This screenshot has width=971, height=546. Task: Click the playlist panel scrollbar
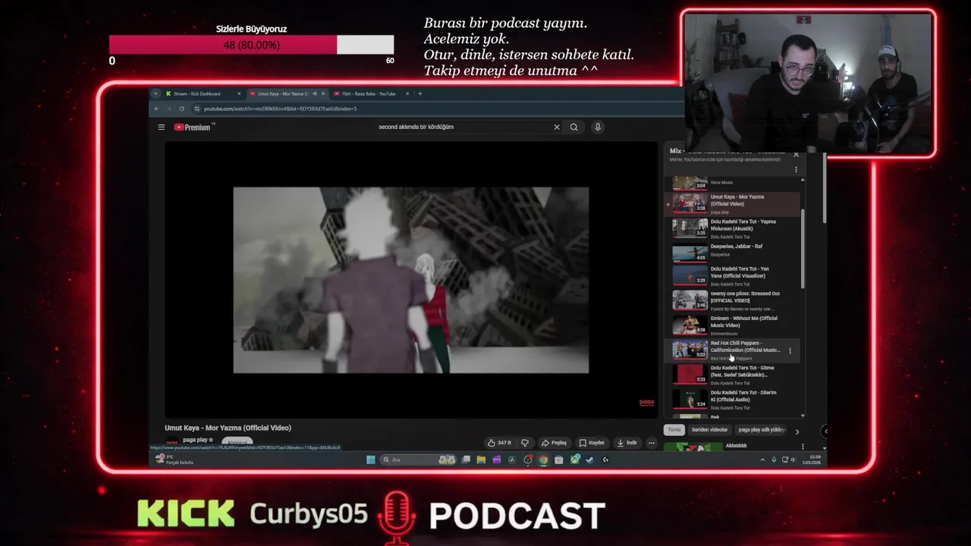point(803,250)
